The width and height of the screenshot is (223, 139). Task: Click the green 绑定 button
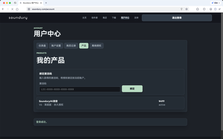coord(132,89)
